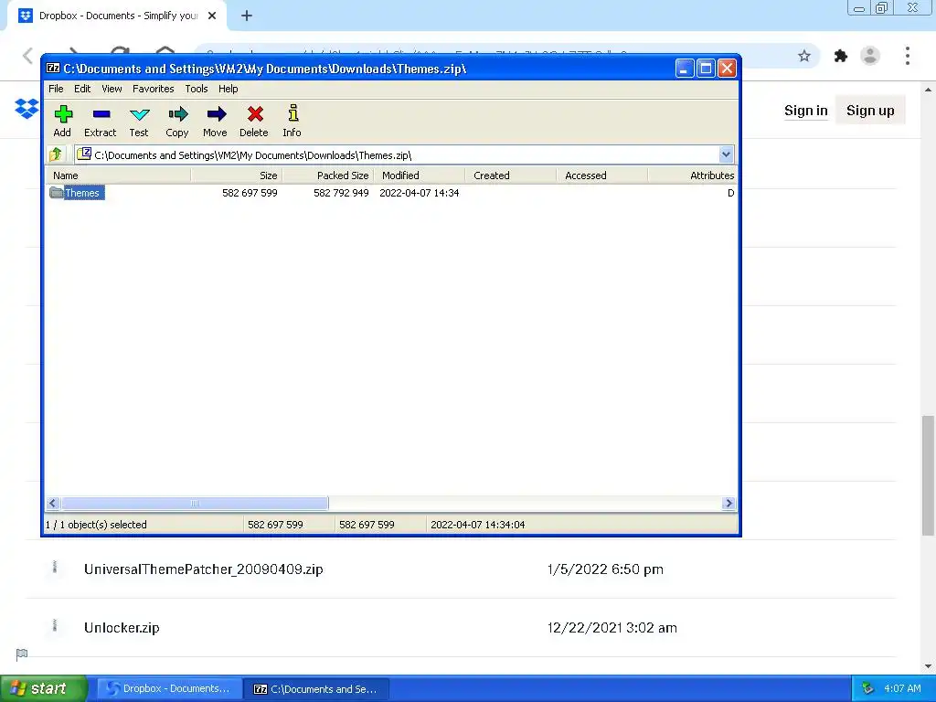The image size is (936, 702).
Task: Click status bar '1 / 1 object(s) selected'
Action: point(96,525)
